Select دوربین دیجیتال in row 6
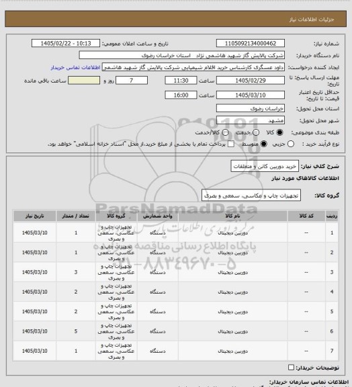 (x=233, y=331)
